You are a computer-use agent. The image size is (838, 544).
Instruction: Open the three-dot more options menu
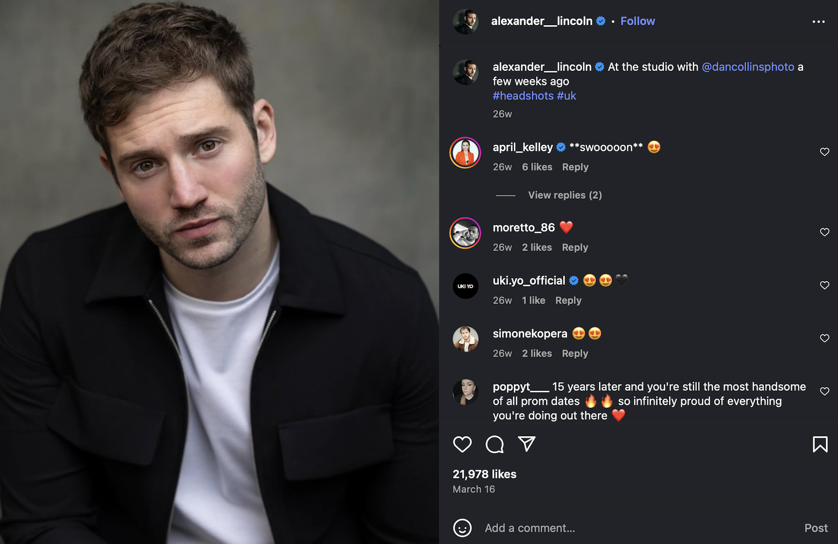pyautogui.click(x=818, y=22)
